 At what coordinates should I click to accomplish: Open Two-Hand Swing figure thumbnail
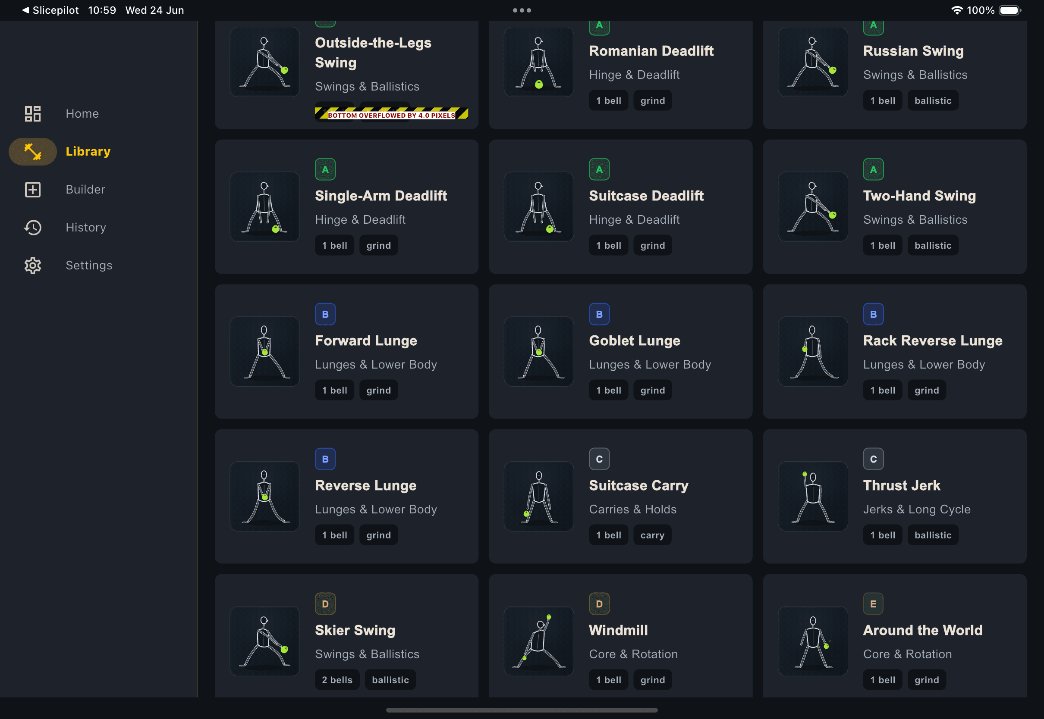813,206
